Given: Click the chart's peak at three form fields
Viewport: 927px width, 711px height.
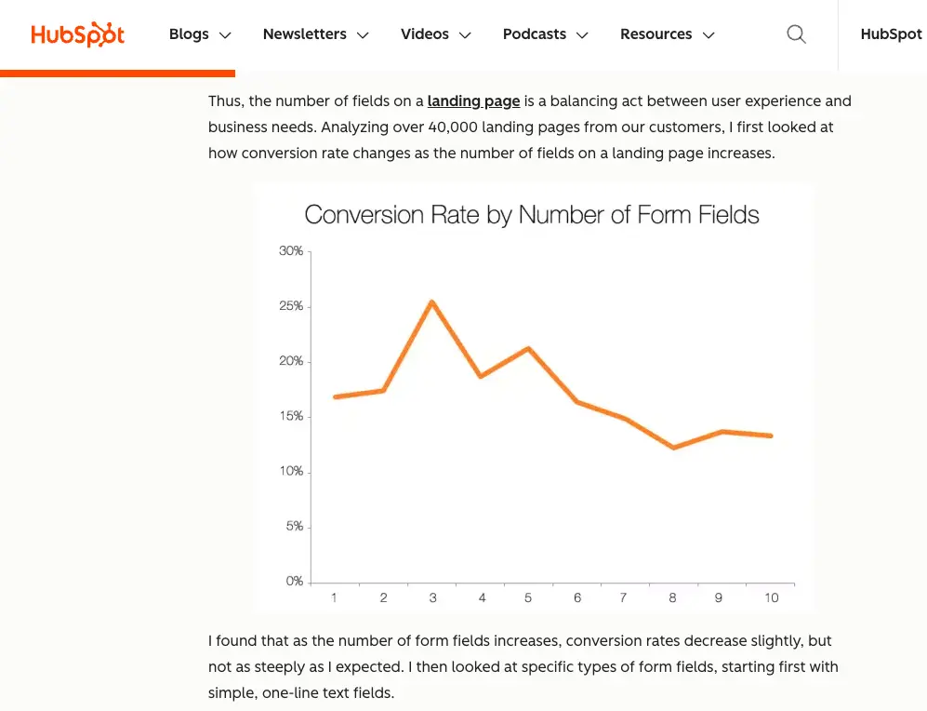Looking at the screenshot, I should click(x=432, y=302).
